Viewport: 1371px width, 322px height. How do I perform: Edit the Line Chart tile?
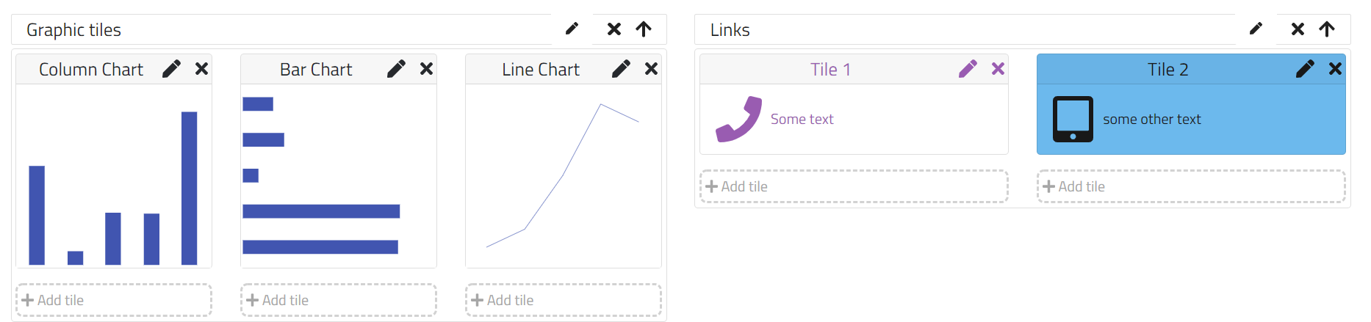click(x=621, y=69)
